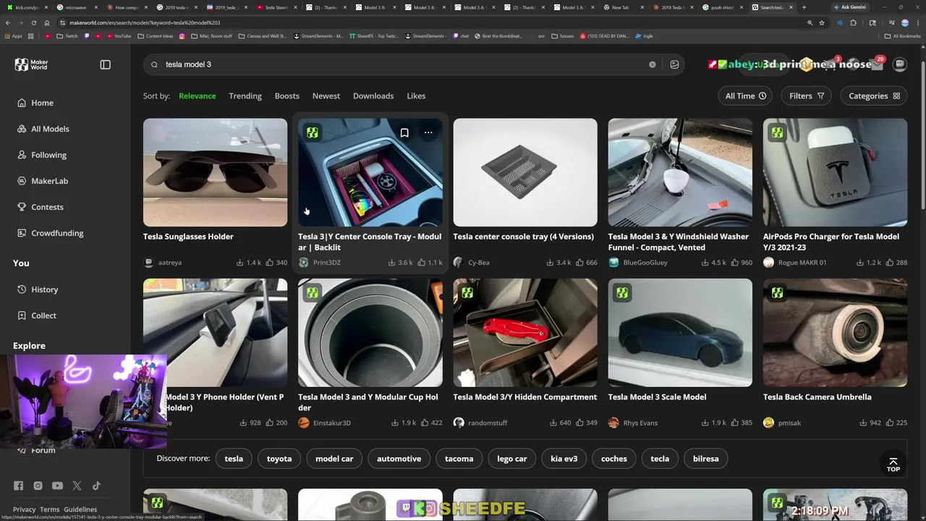
Task: Reload the page in browser toolbar
Action: pyautogui.click(x=33, y=22)
